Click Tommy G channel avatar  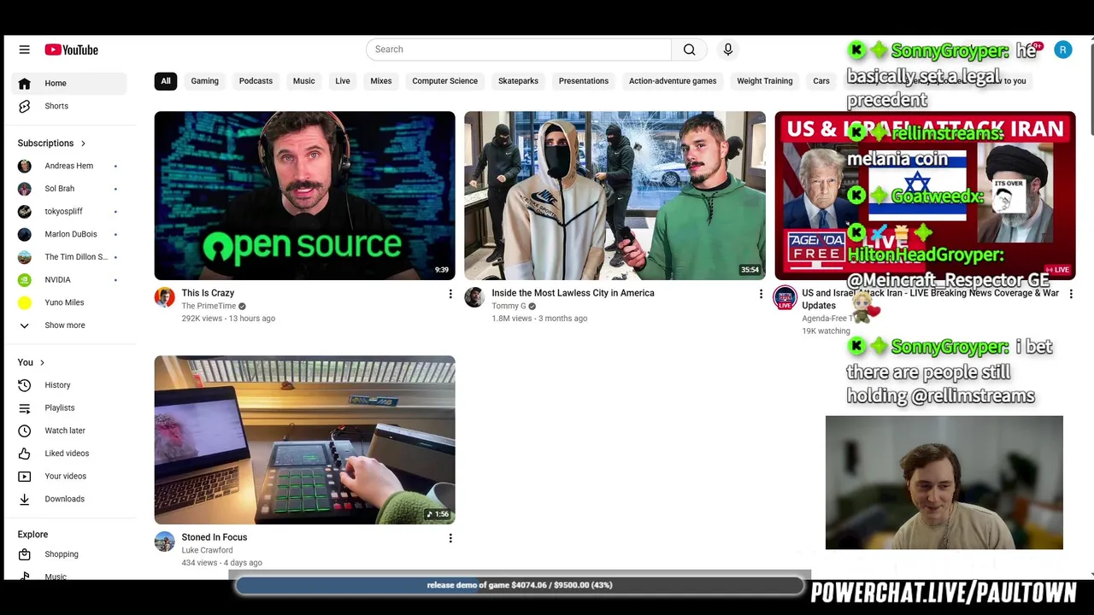(474, 297)
